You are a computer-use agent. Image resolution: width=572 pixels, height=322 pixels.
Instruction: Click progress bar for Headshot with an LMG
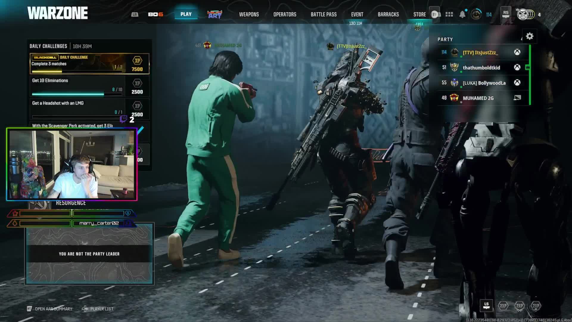(x=77, y=117)
